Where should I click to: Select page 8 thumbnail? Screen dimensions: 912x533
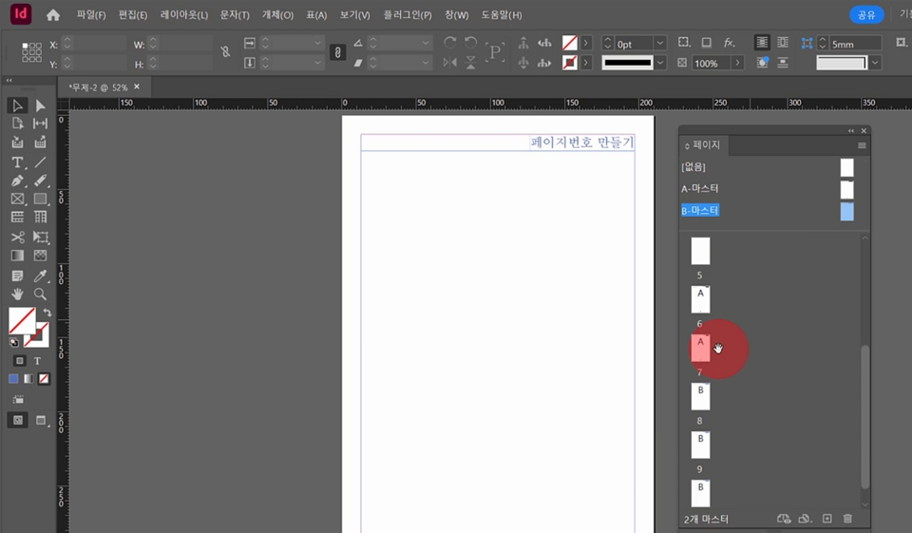(x=700, y=396)
